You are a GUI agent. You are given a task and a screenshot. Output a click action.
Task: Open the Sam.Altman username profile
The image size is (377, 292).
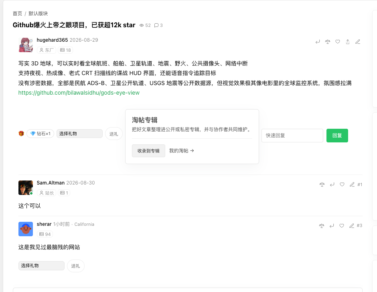click(x=51, y=183)
